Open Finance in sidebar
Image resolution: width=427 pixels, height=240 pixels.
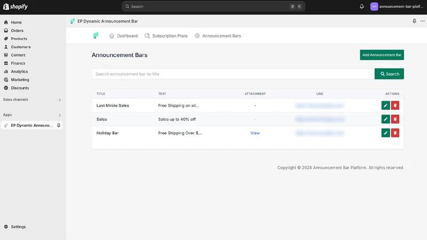tap(18, 63)
